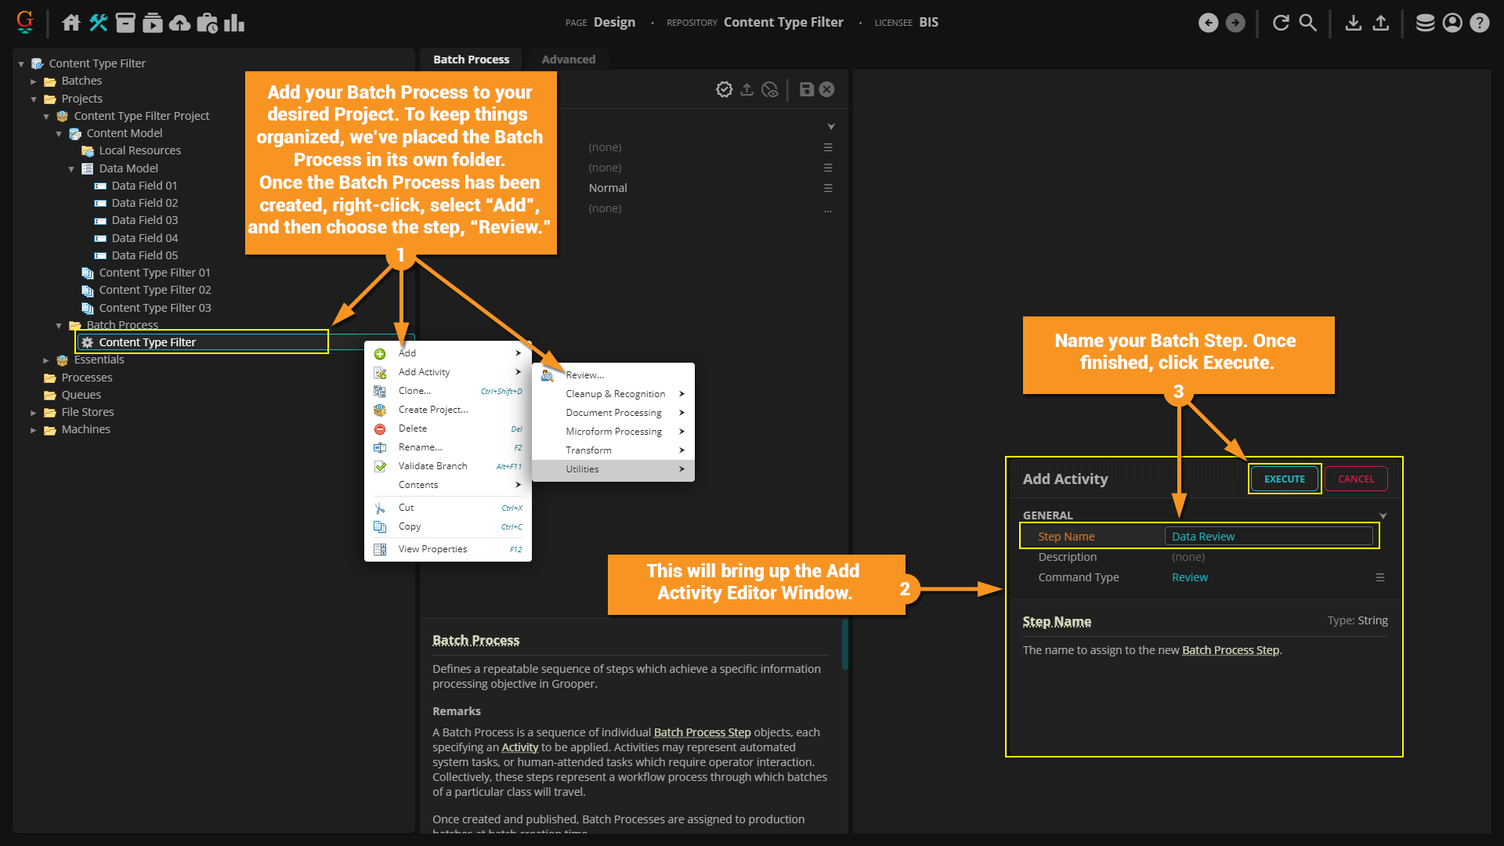Open the Home page icon

71,23
